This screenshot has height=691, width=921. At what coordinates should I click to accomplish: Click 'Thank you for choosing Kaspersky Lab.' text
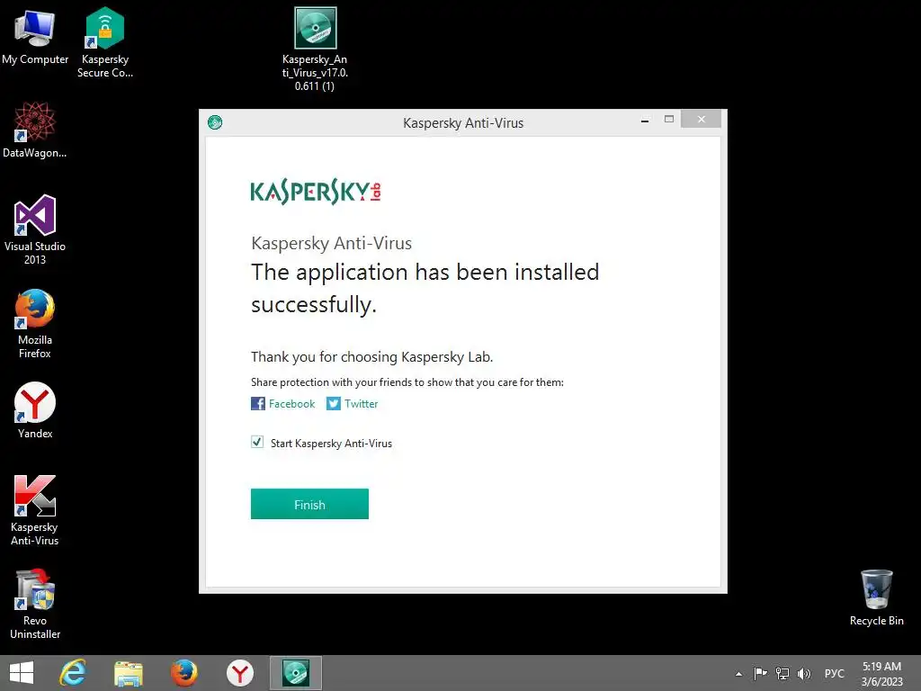coord(371,356)
